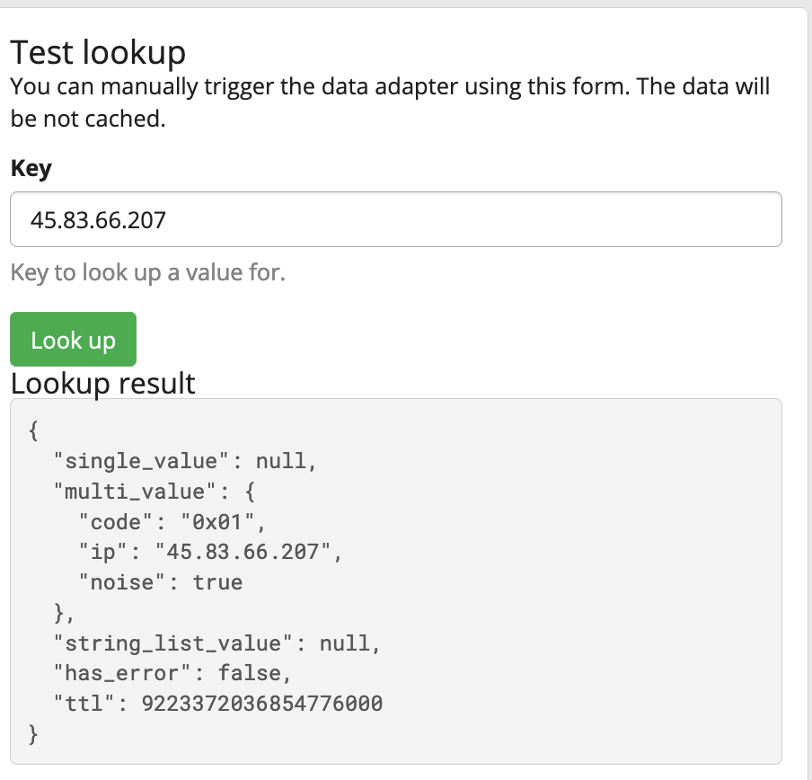Click the final closing brace of the JSON
This screenshot has height=780, width=812.
tap(34, 733)
